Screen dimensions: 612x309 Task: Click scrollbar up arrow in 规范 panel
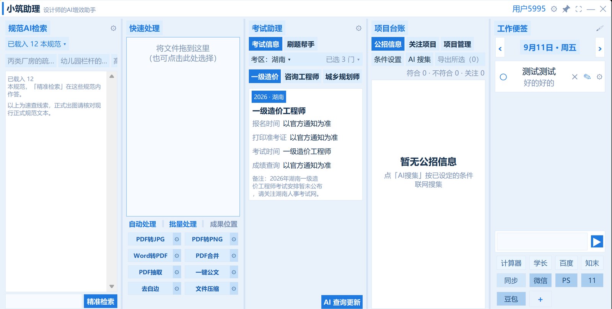tap(112, 76)
